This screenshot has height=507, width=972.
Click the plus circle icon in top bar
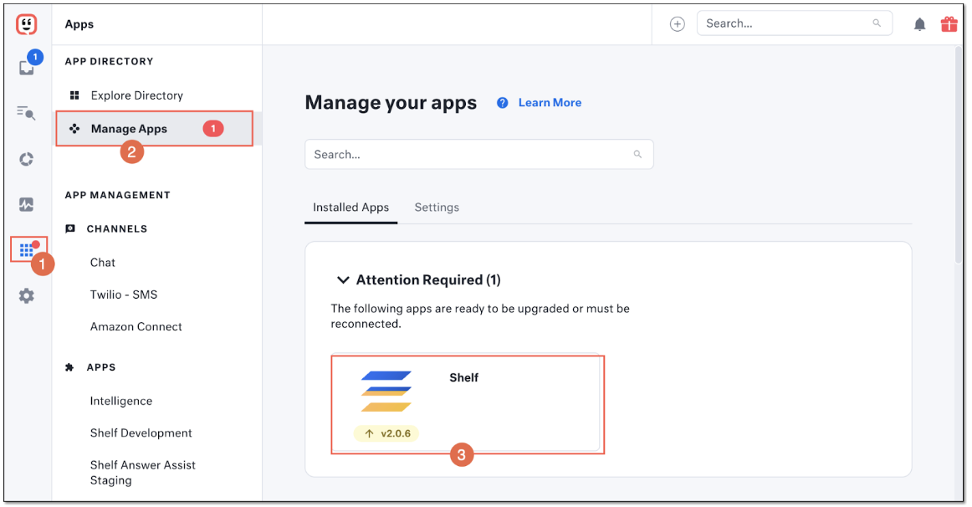(x=677, y=24)
